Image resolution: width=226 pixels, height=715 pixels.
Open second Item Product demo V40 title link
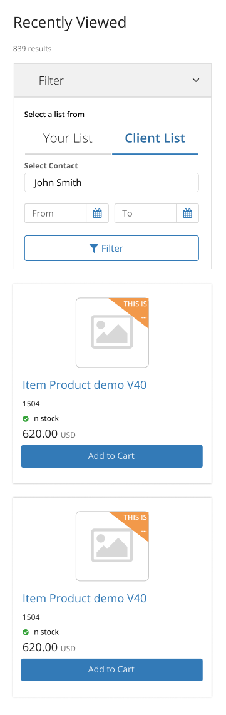click(85, 599)
